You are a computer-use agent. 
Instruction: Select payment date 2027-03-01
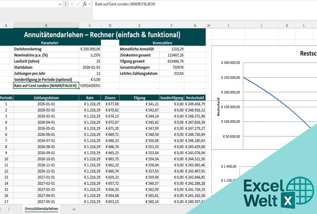tap(46, 190)
